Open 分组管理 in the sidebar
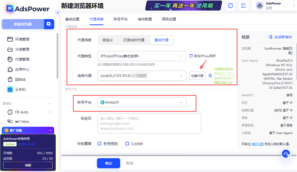Screen dimensions: 297x172 coord(22,49)
